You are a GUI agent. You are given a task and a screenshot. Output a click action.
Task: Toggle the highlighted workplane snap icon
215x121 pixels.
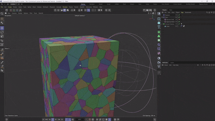(89, 10)
